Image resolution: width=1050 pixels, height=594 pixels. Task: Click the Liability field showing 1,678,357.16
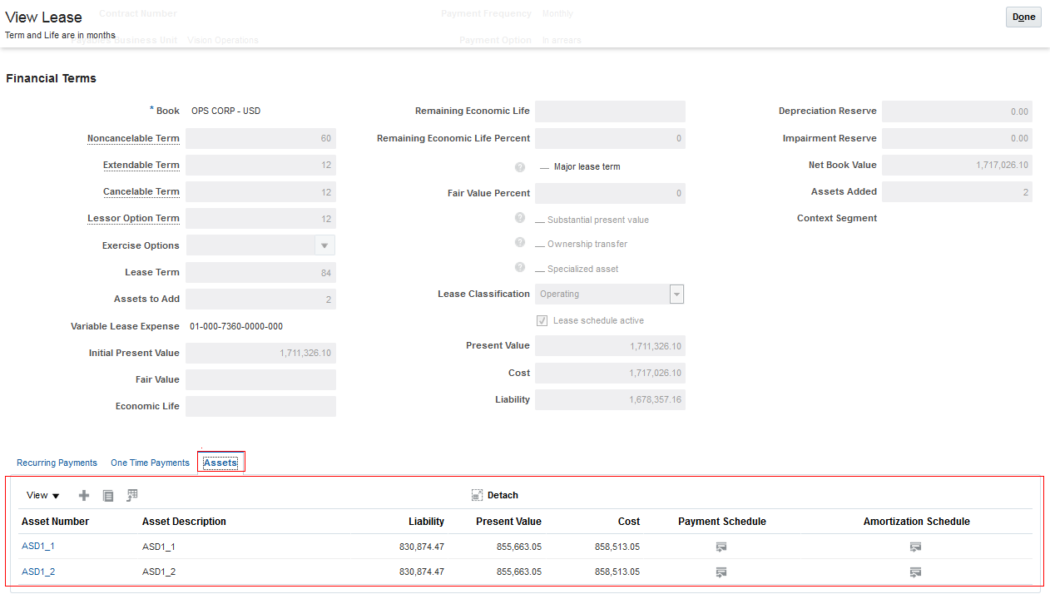coord(610,400)
